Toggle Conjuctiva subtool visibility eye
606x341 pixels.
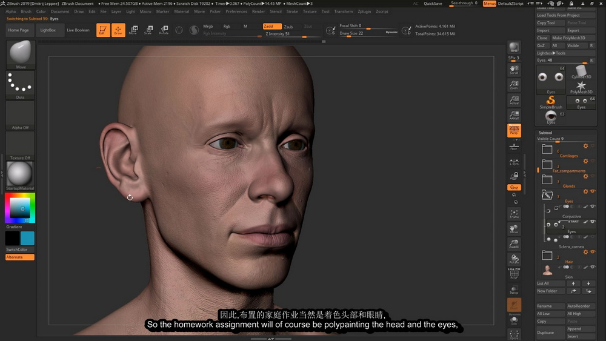tap(593, 206)
